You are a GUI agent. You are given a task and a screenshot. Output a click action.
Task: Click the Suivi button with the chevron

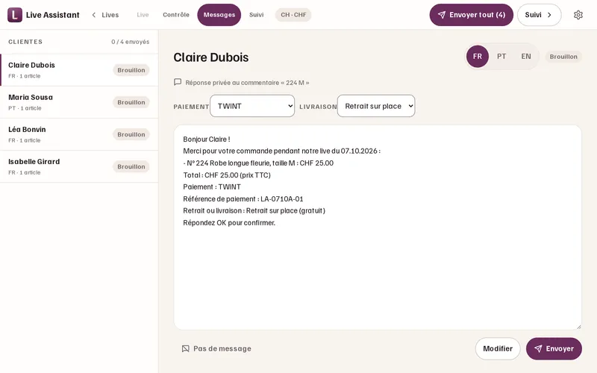point(539,15)
